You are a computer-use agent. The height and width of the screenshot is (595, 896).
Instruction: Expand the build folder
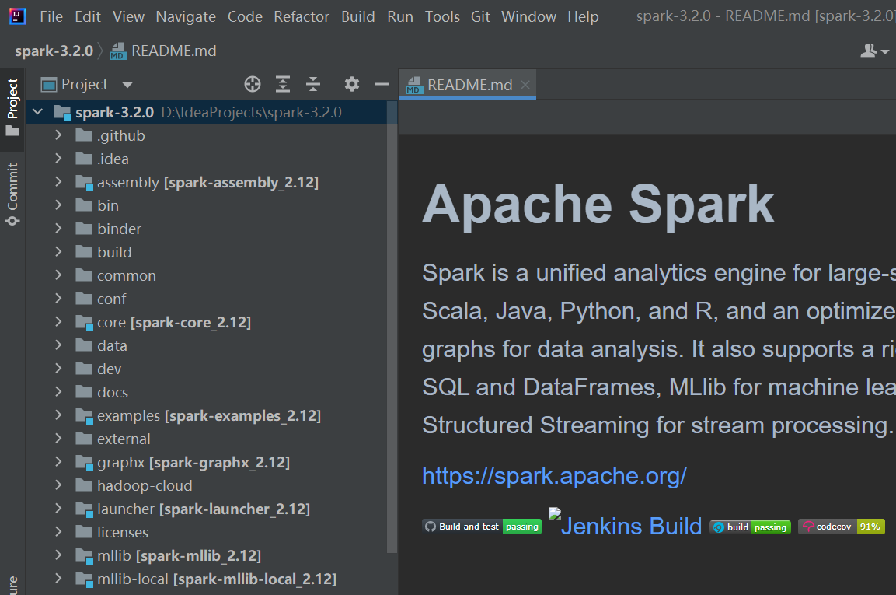(58, 252)
